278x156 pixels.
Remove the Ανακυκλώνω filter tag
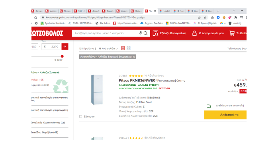[x=134, y=57]
